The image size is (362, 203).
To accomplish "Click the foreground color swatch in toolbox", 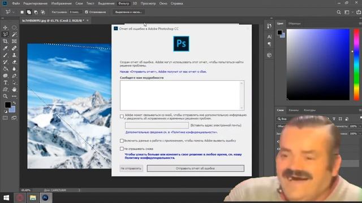I will 7,105.
